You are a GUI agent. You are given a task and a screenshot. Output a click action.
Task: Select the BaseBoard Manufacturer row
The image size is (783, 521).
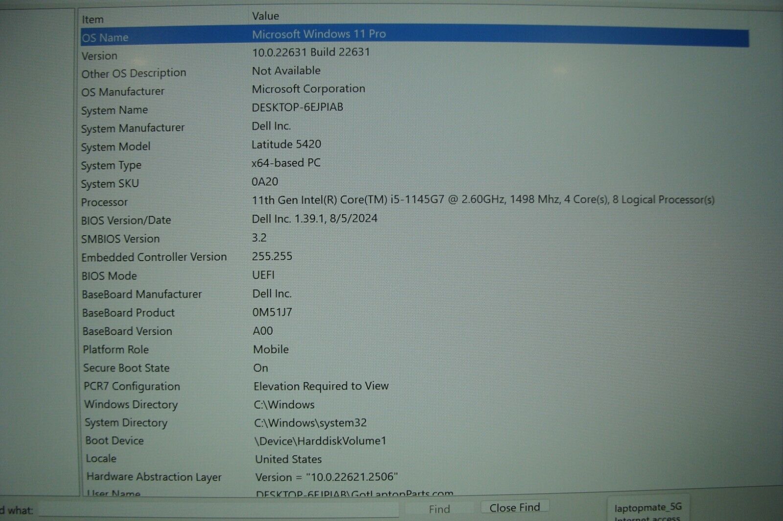tap(415, 294)
